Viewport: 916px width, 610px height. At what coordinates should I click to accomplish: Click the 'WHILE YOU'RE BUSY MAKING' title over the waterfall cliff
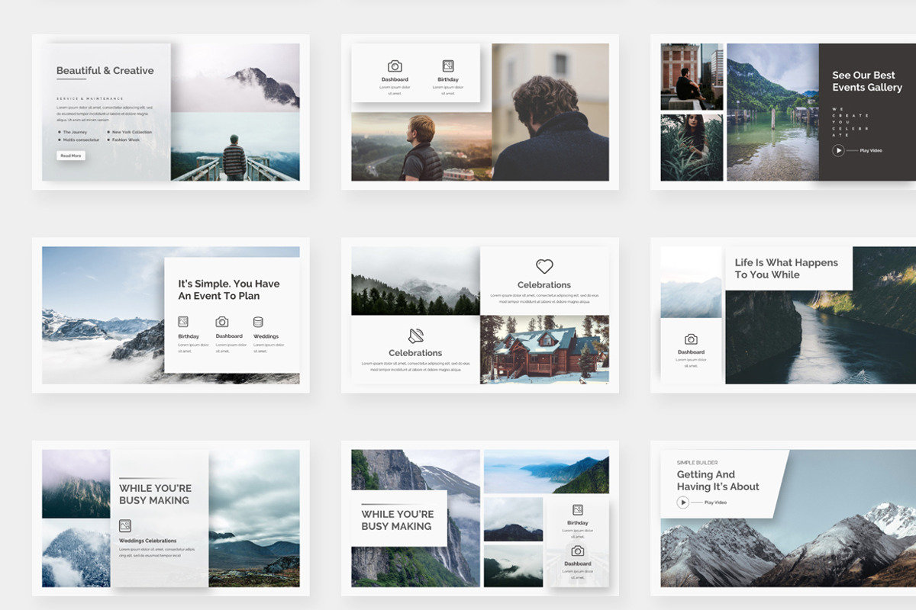pyautogui.click(x=398, y=520)
